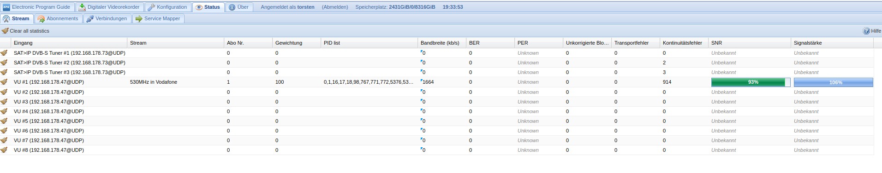Viewport: 882px width, 173px height.
Task: Clear stats icon for VU #7 row
Action: (4, 140)
